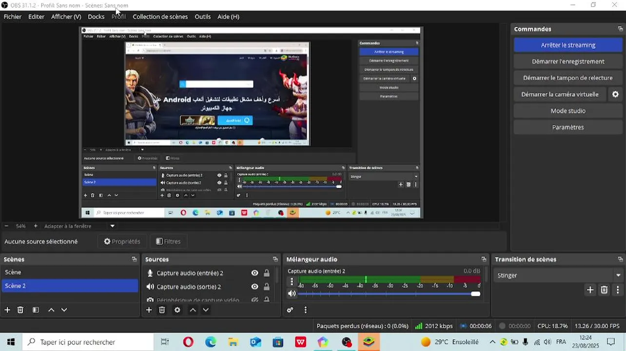Screen dimensions: 626x351
Task: Select Scène 2 in scenes list
Action: (x=70, y=286)
